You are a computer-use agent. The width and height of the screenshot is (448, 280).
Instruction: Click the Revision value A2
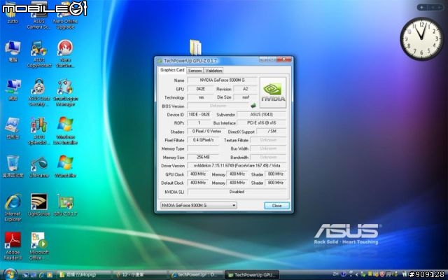tap(245, 89)
